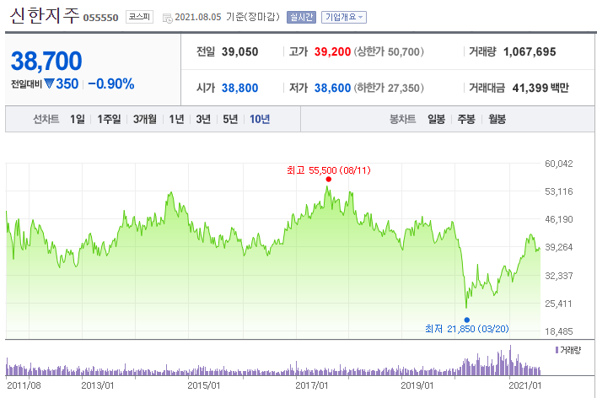Switch to 주봉 candlestick chart
The height and width of the screenshot is (398, 597).
466,119
